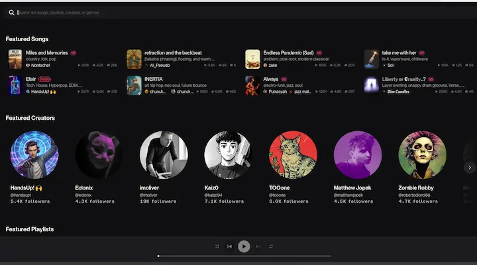The image size is (477, 265).
Task: Click the playback progress slider
Action: click(244, 256)
